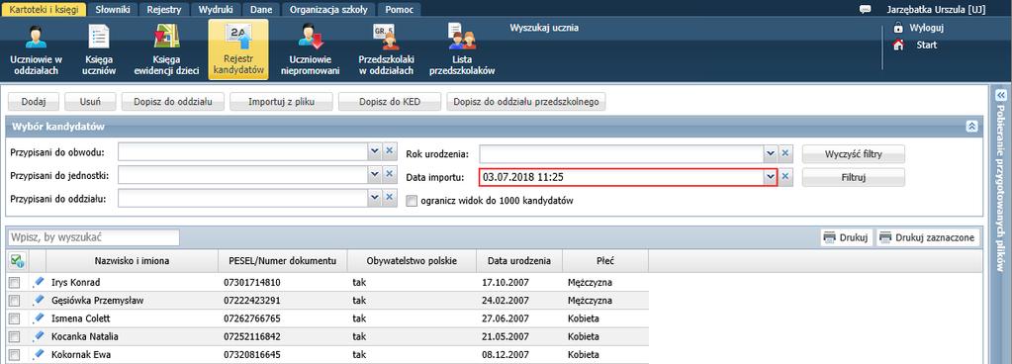
Task: Switch to Wydruki tab
Action: tap(217, 10)
